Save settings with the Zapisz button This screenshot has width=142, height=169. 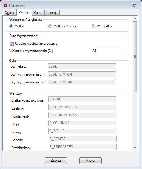tap(56, 160)
